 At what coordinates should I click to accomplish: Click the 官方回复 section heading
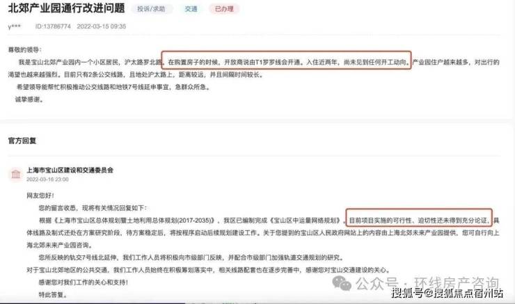[22, 141]
